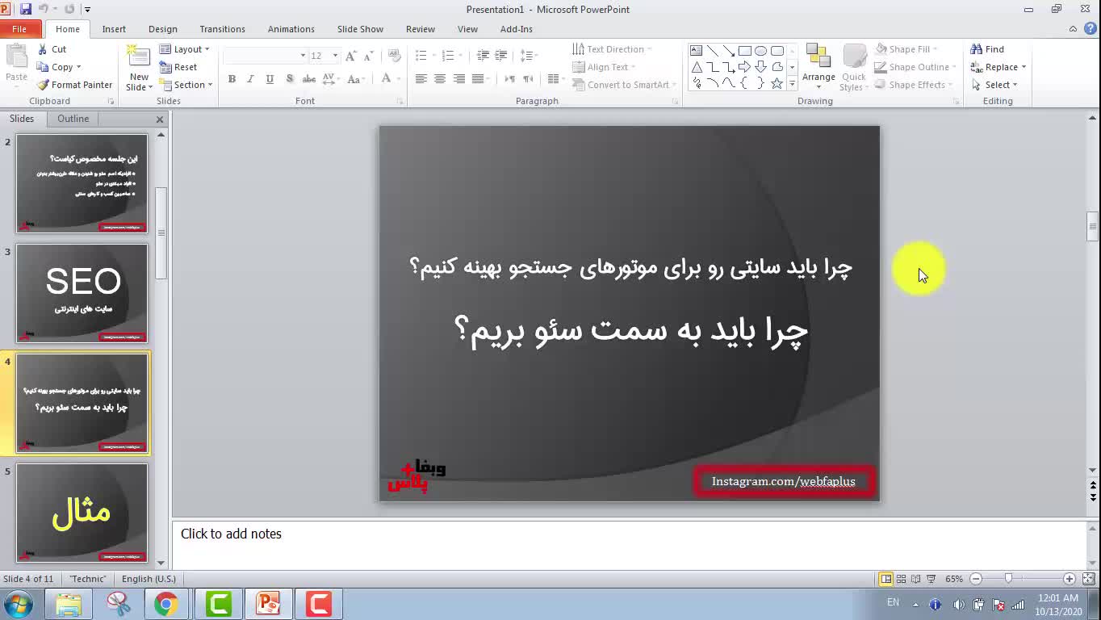Viewport: 1101px width, 620px height.
Task: Expand the Select dropdown in Editing
Action: [x=1000, y=85]
